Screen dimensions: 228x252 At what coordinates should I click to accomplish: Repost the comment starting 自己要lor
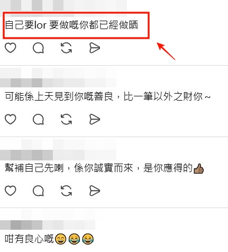coord(66,48)
